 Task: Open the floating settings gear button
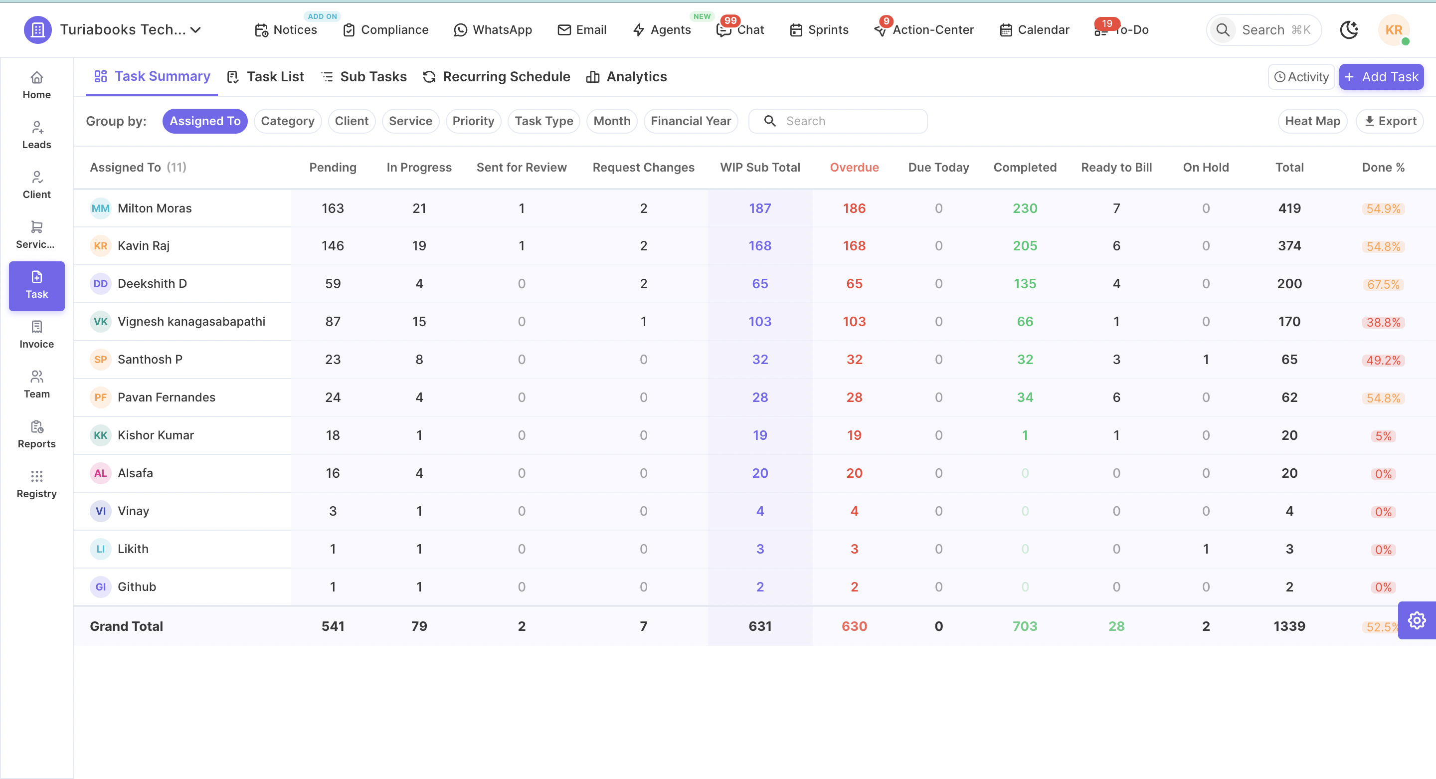point(1417,620)
